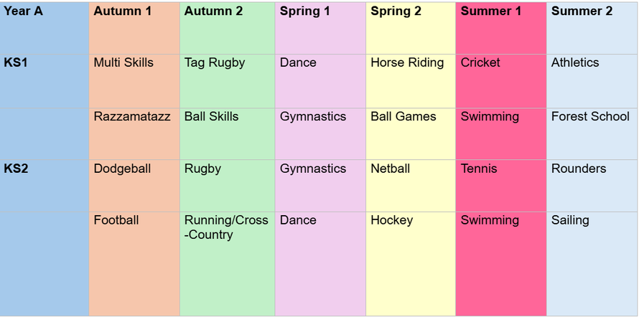The height and width of the screenshot is (317, 639).
Task: Select the Multi Skills cell
Action: point(123,62)
